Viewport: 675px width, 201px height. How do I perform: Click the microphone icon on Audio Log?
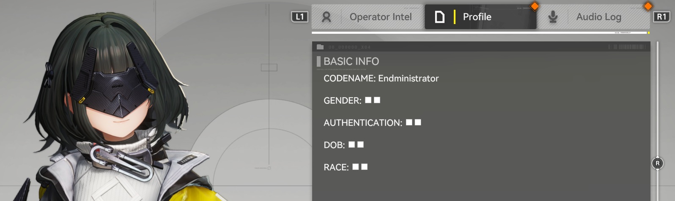pyautogui.click(x=553, y=17)
